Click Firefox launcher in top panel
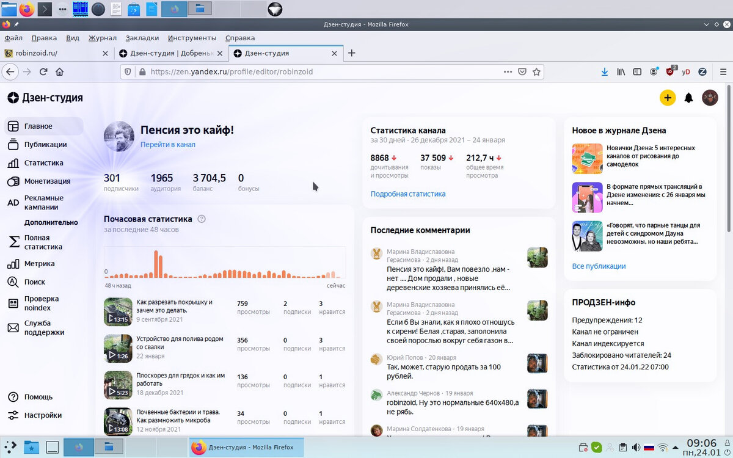The image size is (733, 458). click(x=27, y=9)
